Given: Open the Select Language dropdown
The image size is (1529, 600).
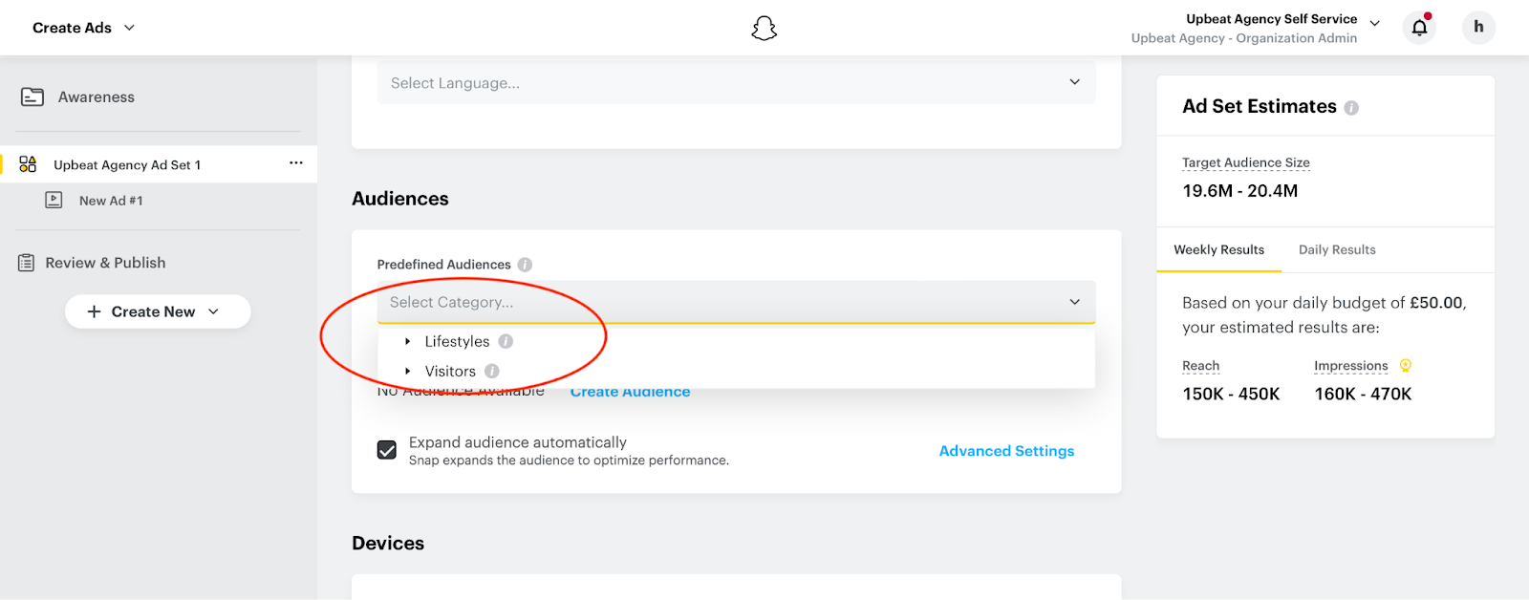Looking at the screenshot, I should [x=736, y=83].
